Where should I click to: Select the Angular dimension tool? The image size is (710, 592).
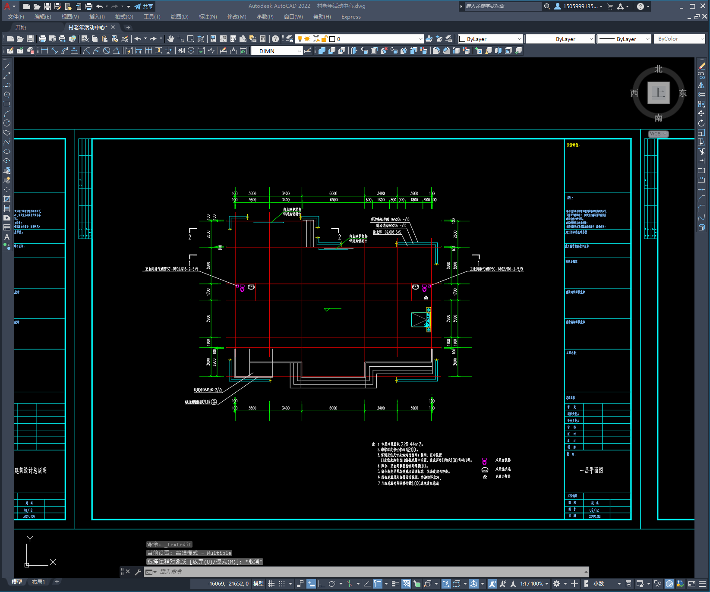(x=117, y=50)
